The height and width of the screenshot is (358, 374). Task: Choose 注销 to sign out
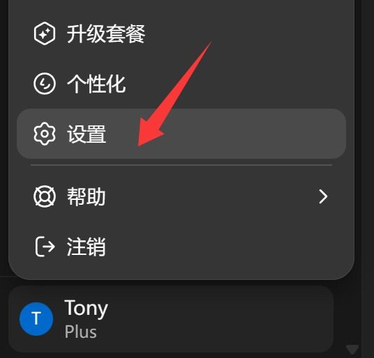(181, 247)
